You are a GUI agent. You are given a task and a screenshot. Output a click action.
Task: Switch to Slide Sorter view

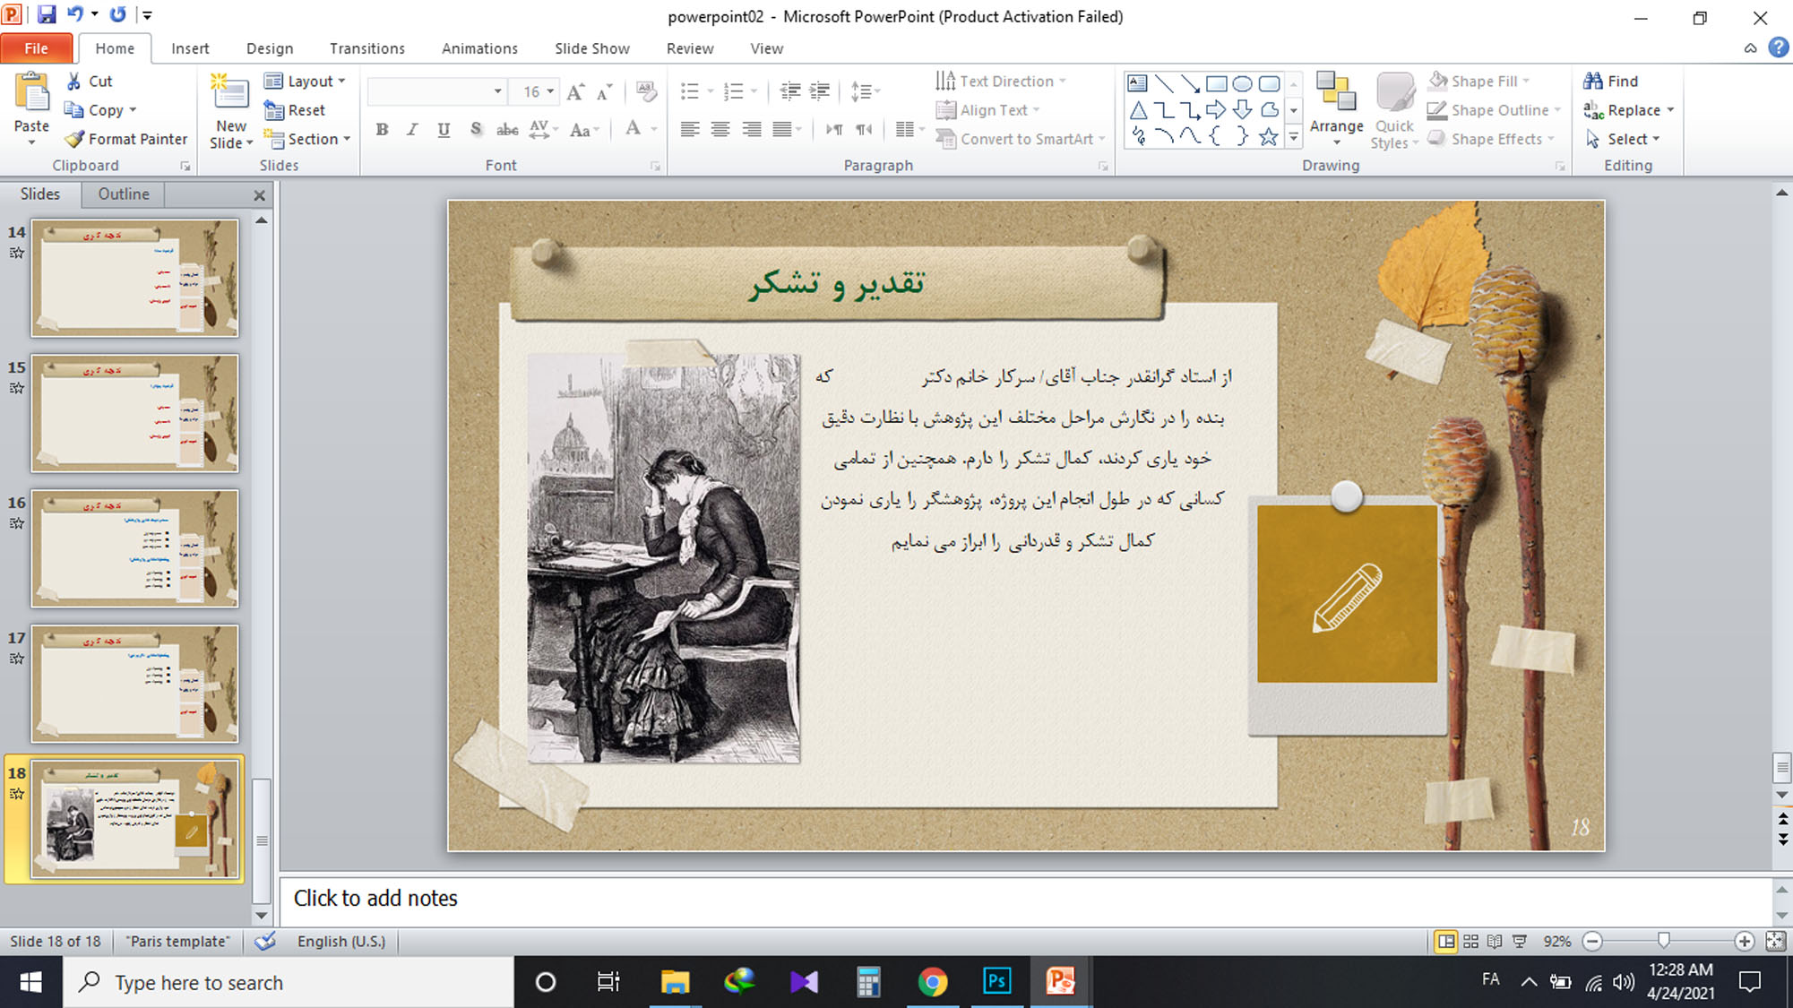pyautogui.click(x=1470, y=941)
